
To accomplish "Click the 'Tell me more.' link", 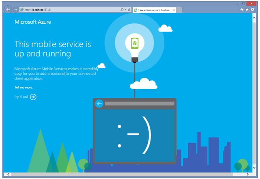I will pos(23,87).
